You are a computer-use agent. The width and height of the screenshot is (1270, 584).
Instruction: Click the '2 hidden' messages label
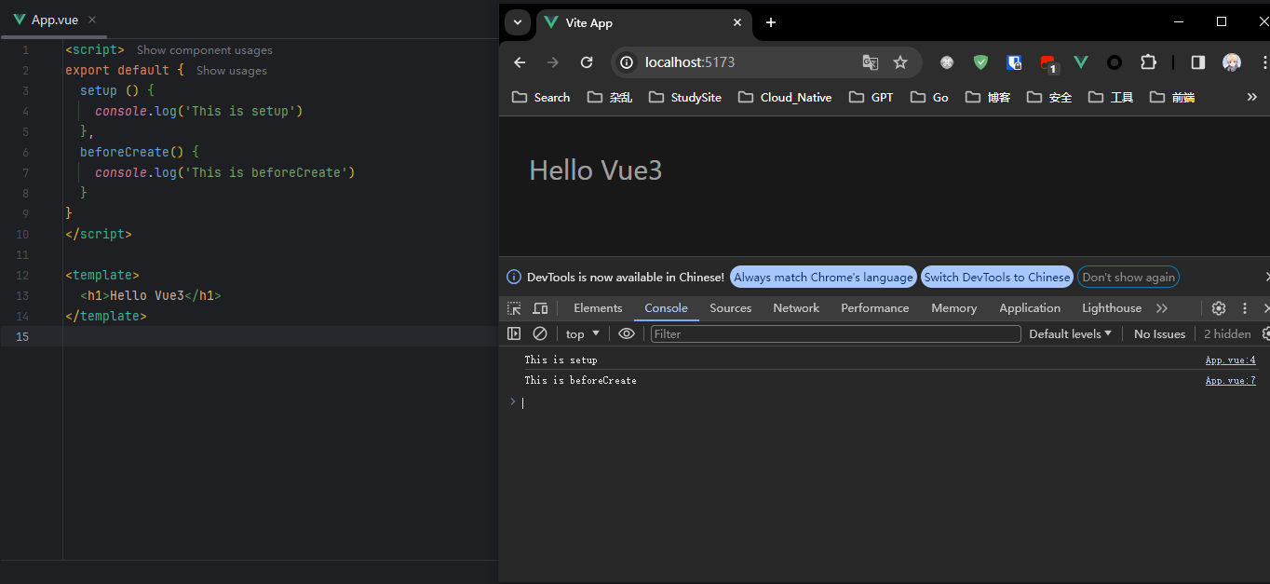coord(1227,333)
